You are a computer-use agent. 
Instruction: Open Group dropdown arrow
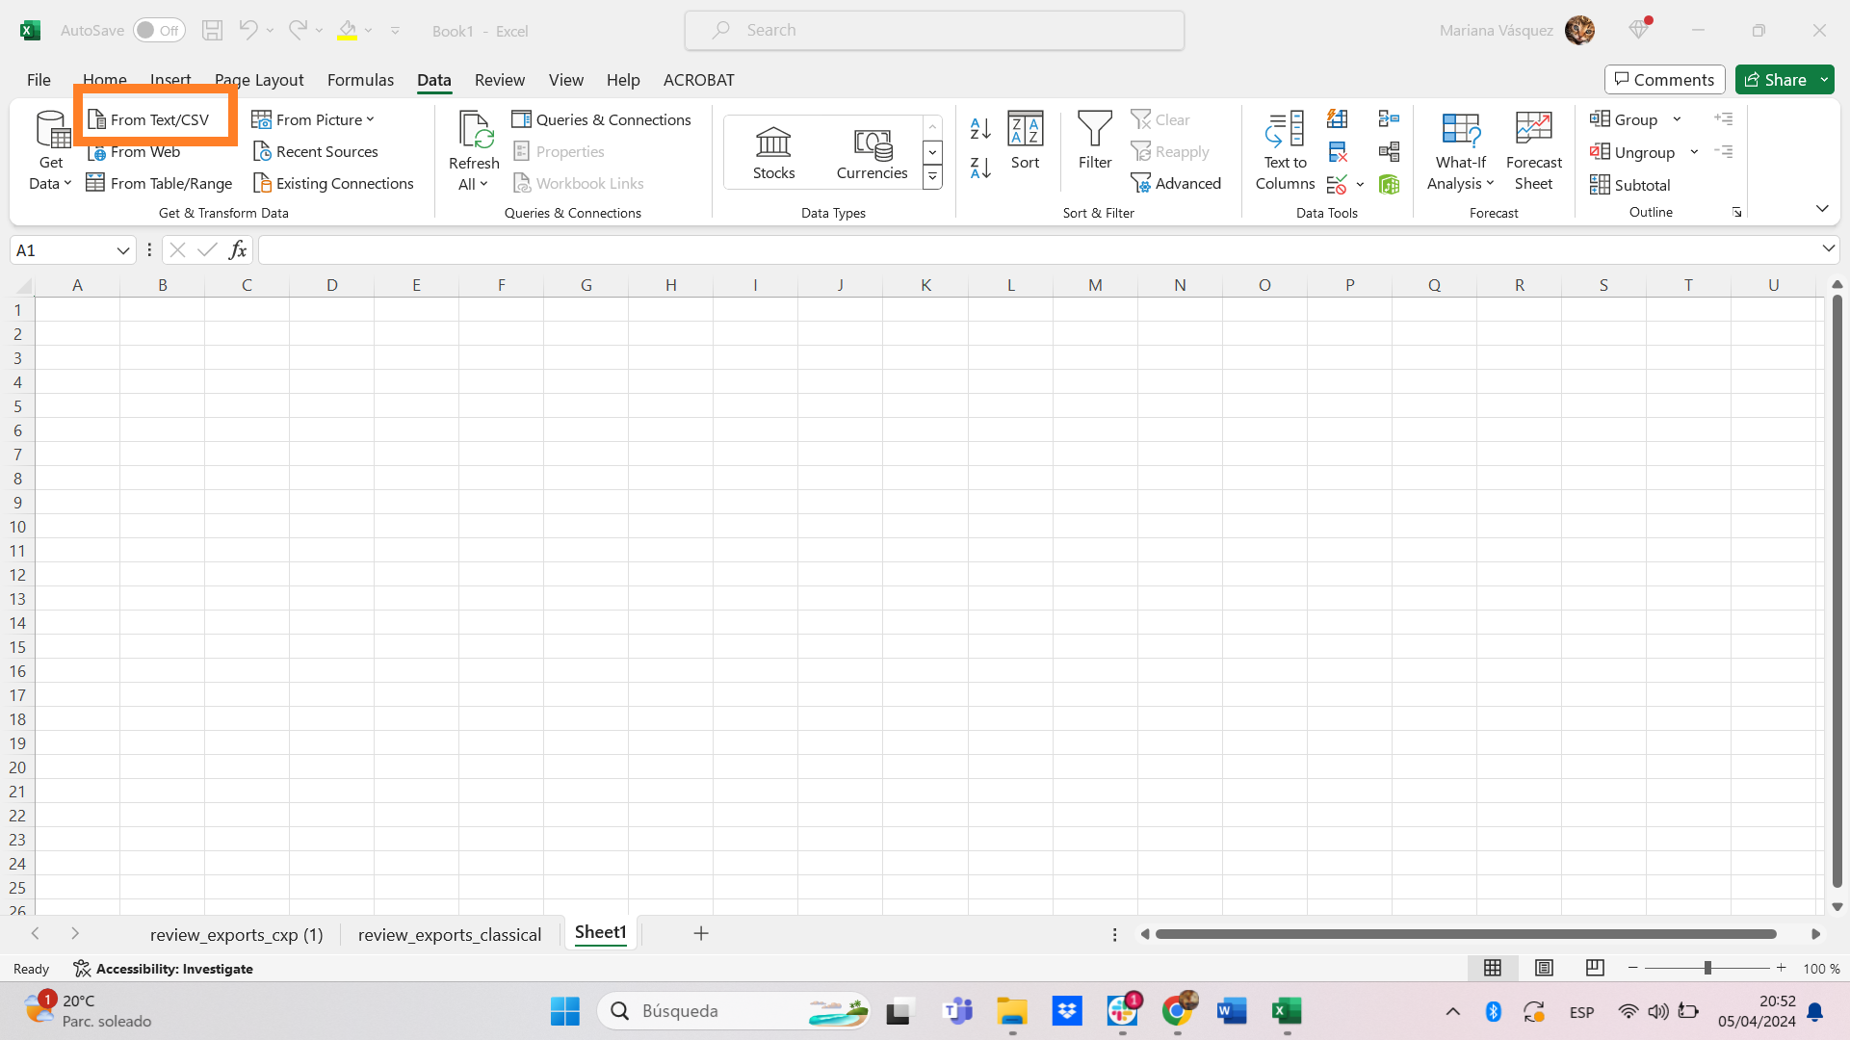[x=1677, y=119]
